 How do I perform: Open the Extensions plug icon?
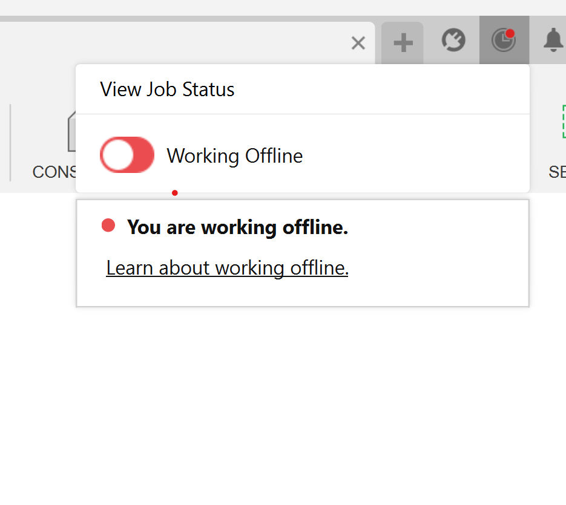(453, 41)
